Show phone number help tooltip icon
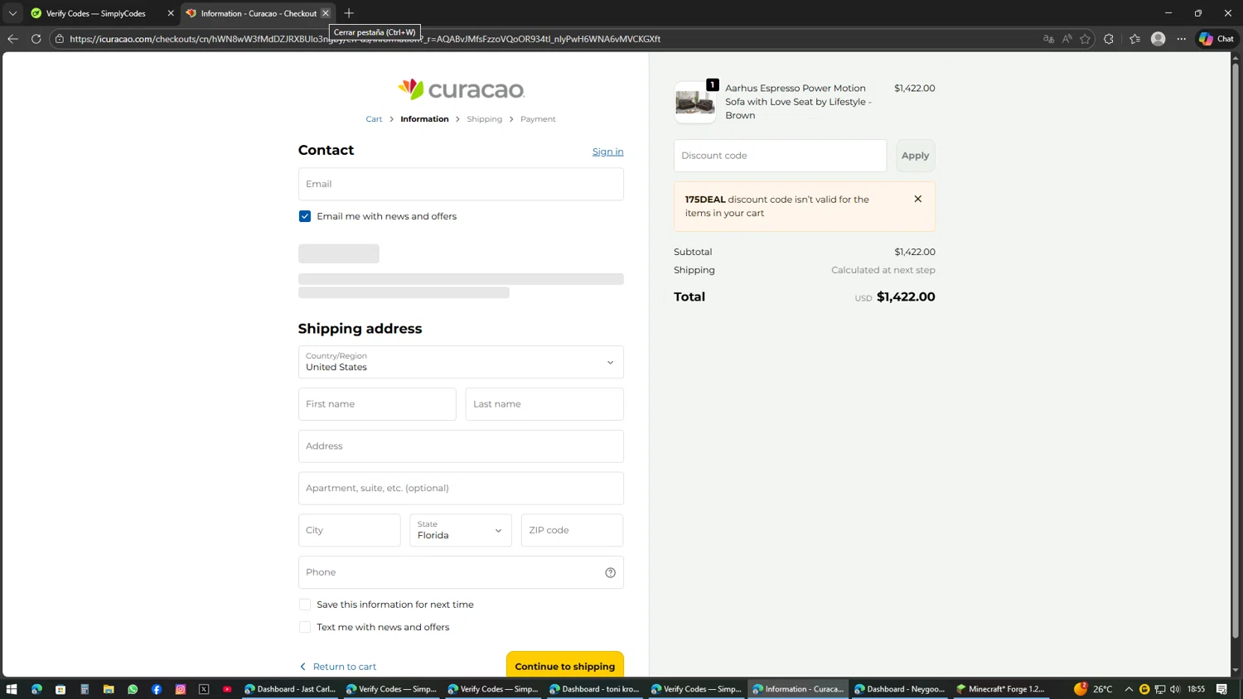The image size is (1243, 699). pyautogui.click(x=610, y=572)
